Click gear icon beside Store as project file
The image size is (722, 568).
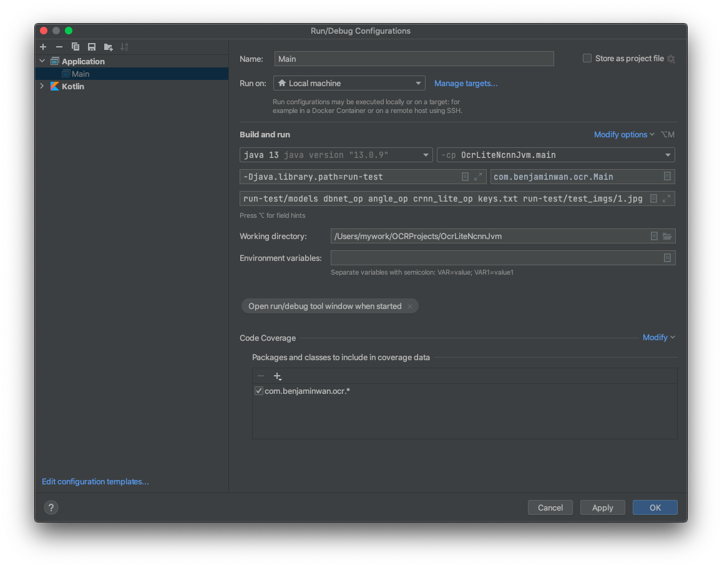[x=671, y=59]
